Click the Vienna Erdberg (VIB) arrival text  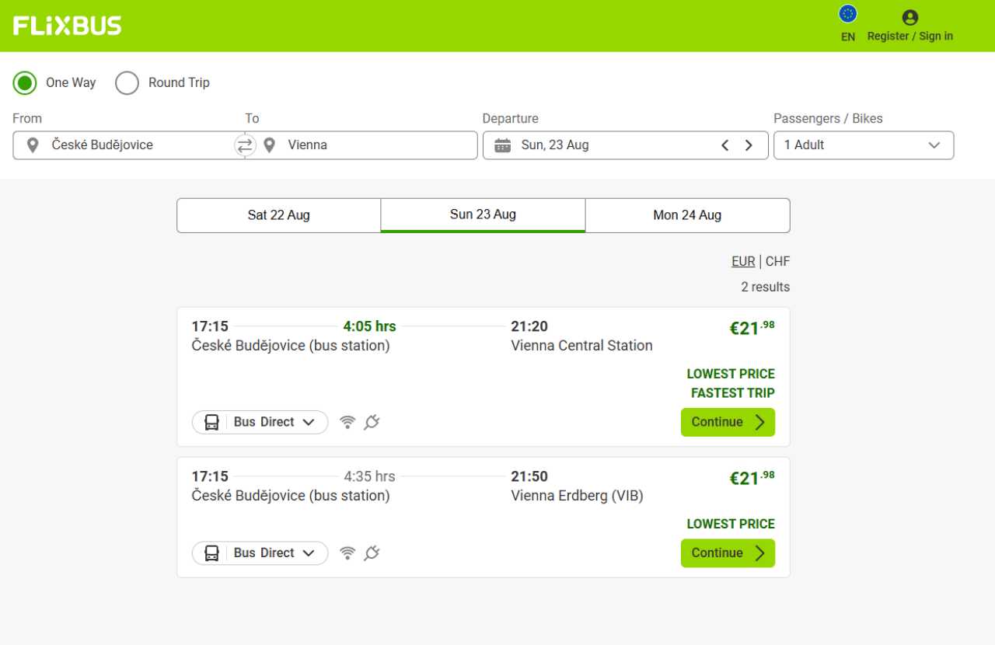coord(577,496)
